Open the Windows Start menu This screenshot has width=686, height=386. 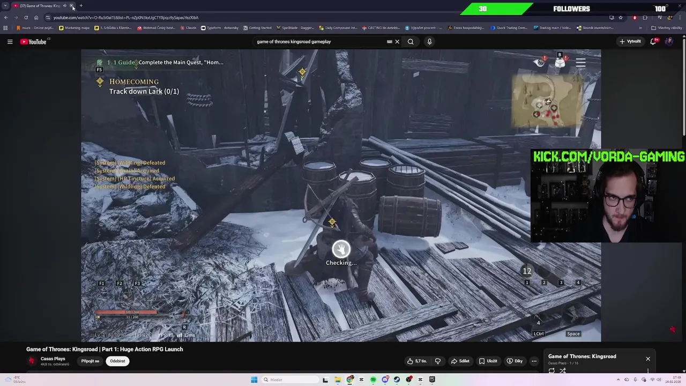(x=254, y=380)
